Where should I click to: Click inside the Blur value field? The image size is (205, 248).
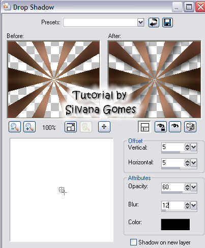[172, 205]
